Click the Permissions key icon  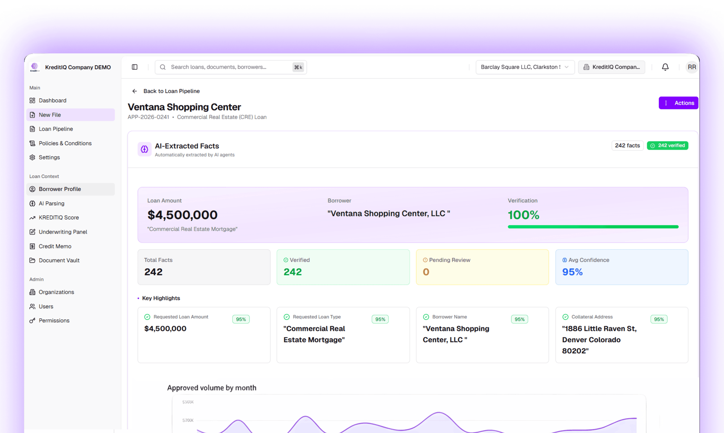[32, 321]
